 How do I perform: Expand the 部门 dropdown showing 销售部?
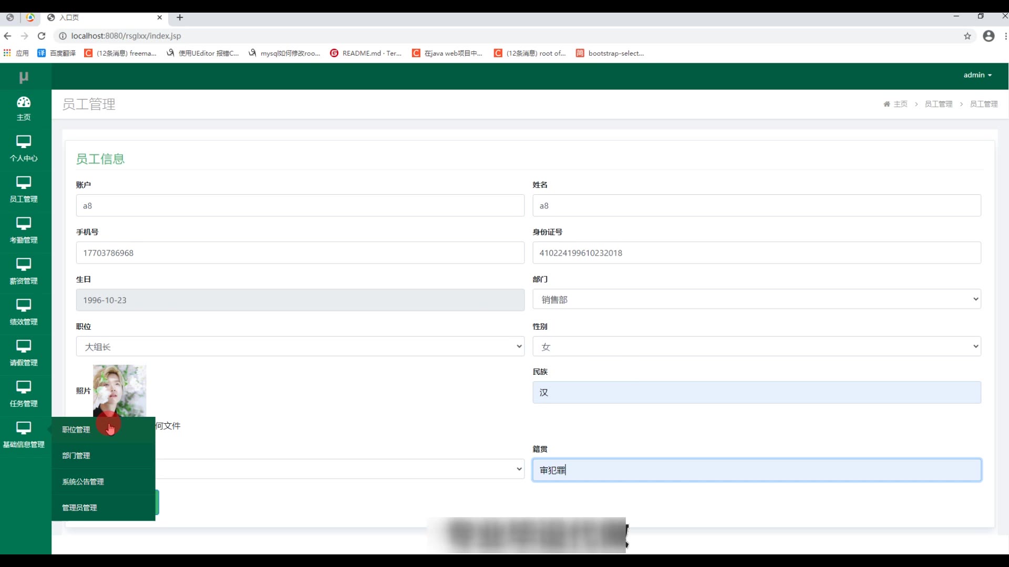[756, 300]
